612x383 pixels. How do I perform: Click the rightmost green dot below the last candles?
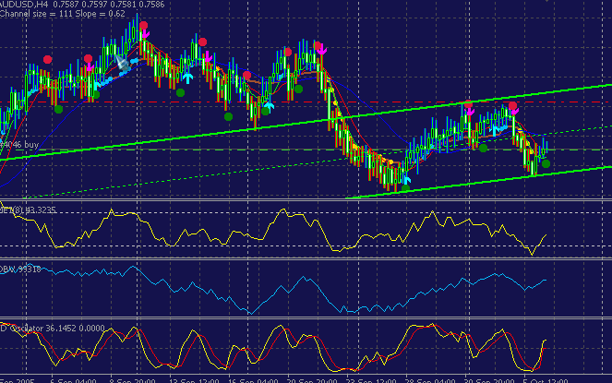coord(546,164)
